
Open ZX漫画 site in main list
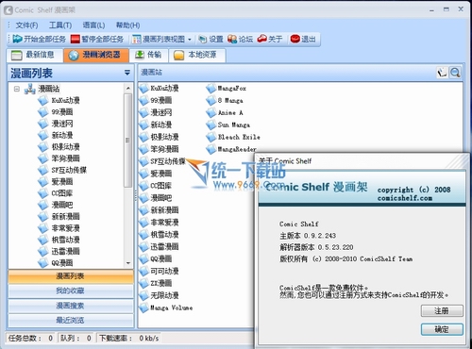coord(155,283)
